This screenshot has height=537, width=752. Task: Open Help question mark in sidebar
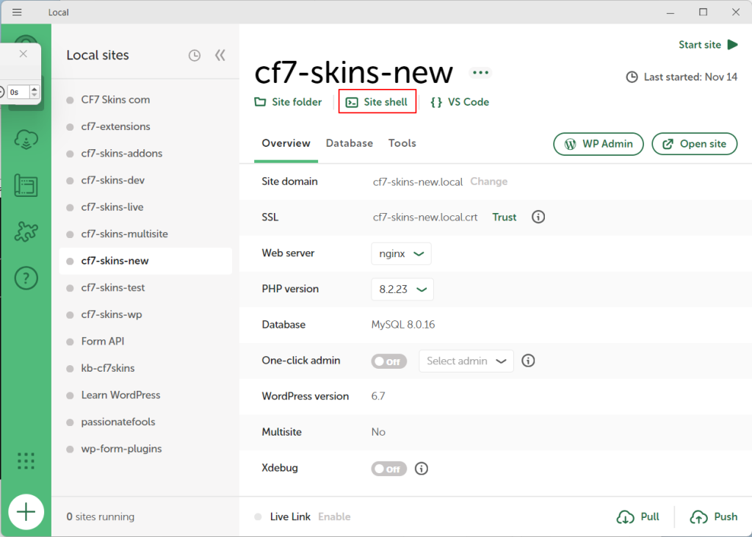click(26, 278)
